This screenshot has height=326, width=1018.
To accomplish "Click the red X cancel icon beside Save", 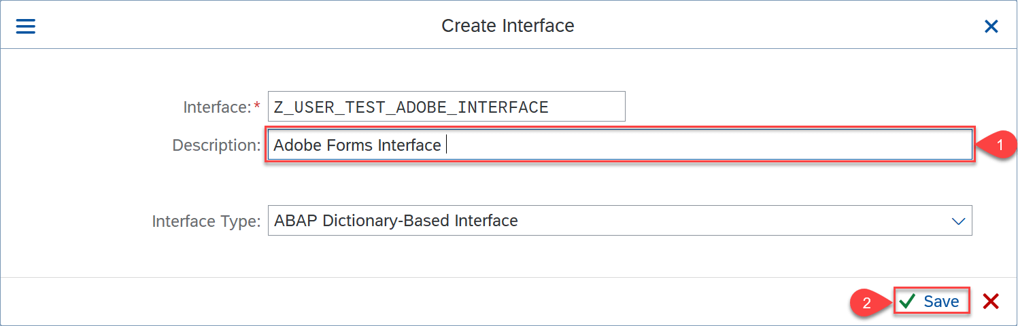I will tap(991, 302).
